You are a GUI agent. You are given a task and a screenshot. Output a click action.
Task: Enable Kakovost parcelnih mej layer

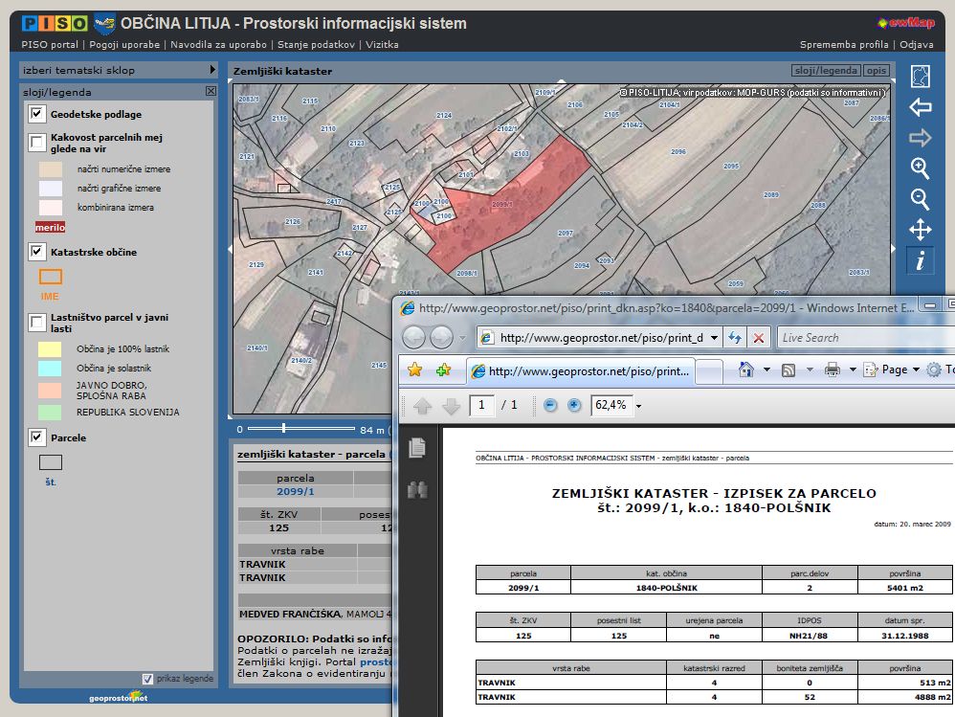(x=37, y=144)
